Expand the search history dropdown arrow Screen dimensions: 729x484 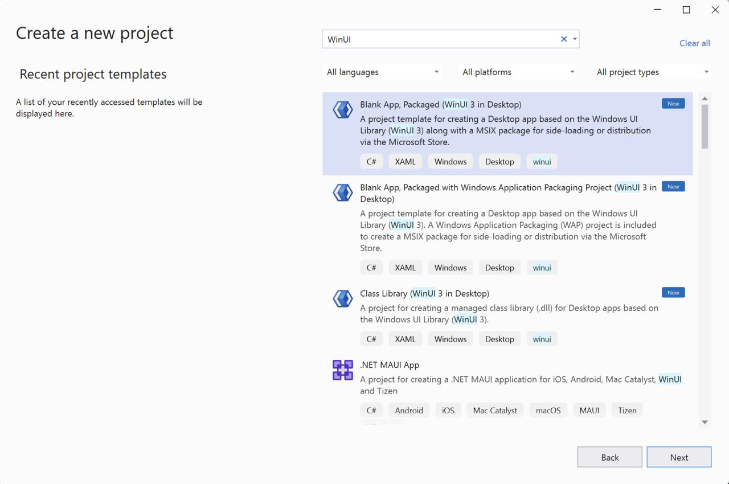pyautogui.click(x=575, y=39)
